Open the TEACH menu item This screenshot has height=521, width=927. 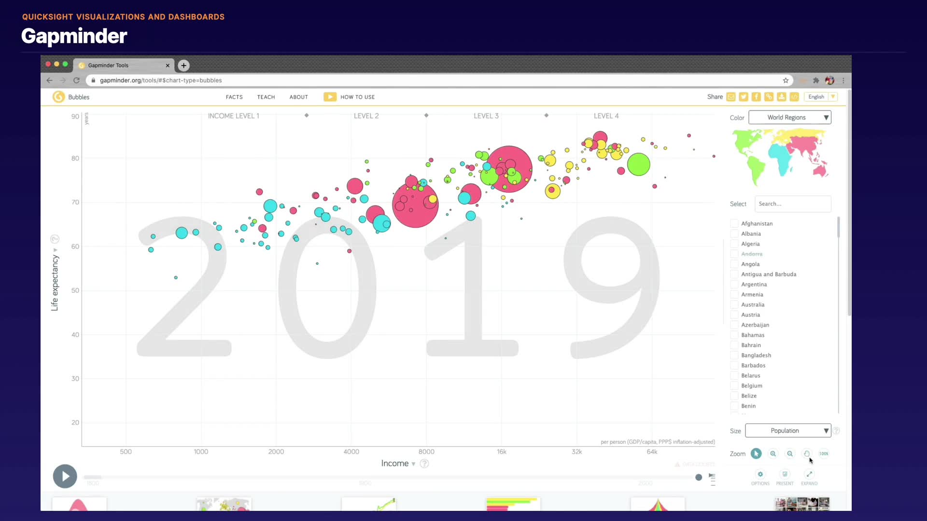[266, 97]
